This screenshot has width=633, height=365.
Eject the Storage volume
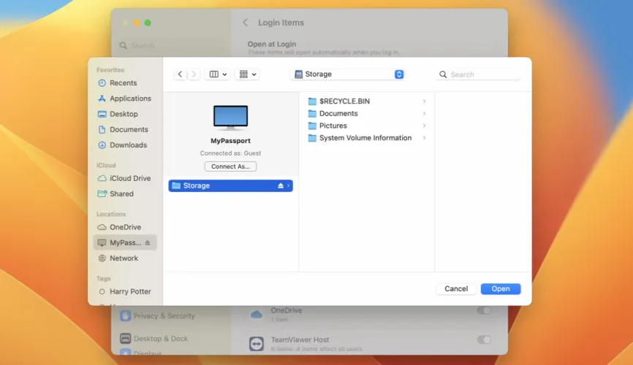click(281, 186)
